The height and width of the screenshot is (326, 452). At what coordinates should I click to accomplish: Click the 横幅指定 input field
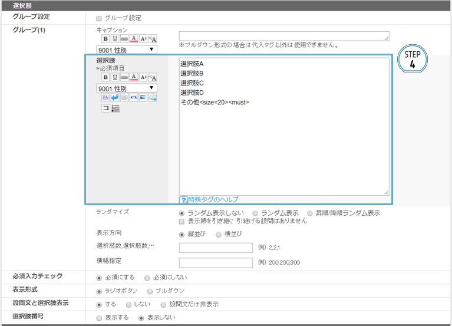(215, 262)
